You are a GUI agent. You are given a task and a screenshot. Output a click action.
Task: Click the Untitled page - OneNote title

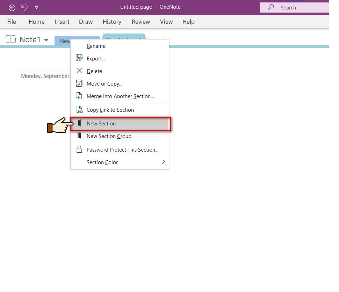click(x=151, y=7)
